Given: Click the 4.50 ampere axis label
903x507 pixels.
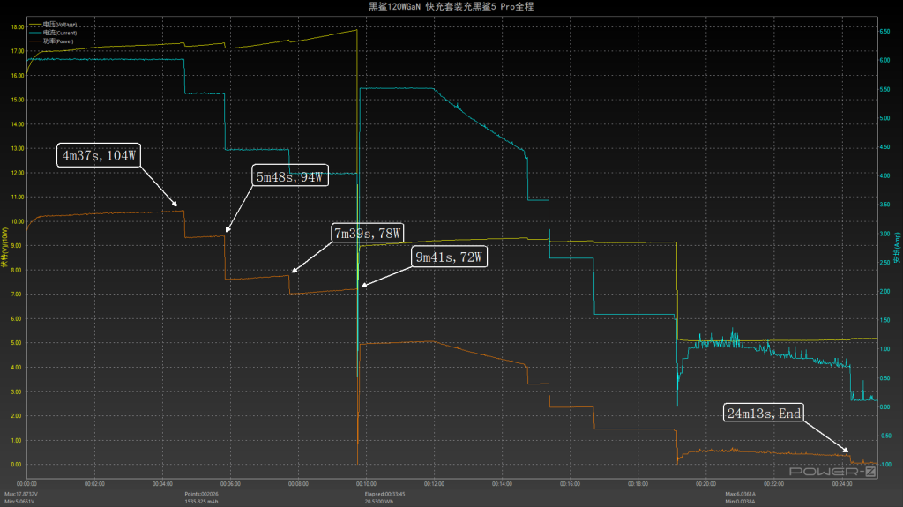Looking at the screenshot, I should [884, 147].
